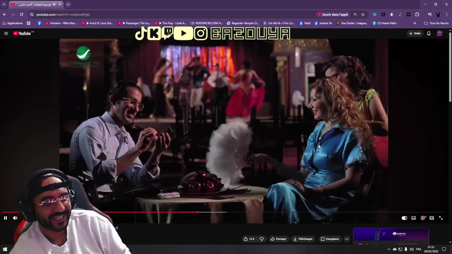Click Ouvrir dans l'appli button

333,14
